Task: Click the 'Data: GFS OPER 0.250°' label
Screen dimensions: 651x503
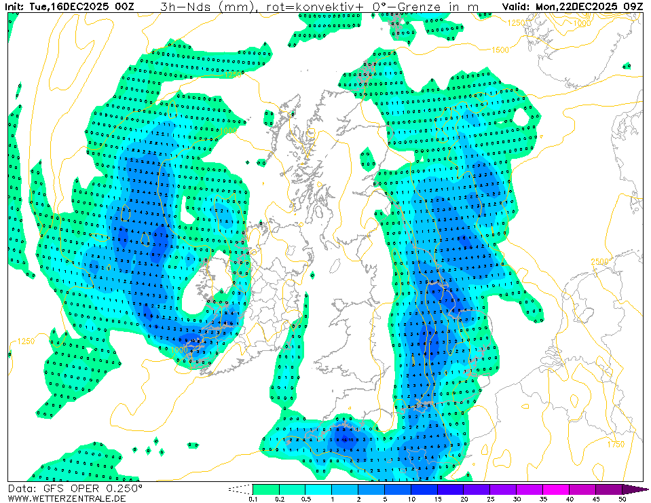Action: point(75,488)
